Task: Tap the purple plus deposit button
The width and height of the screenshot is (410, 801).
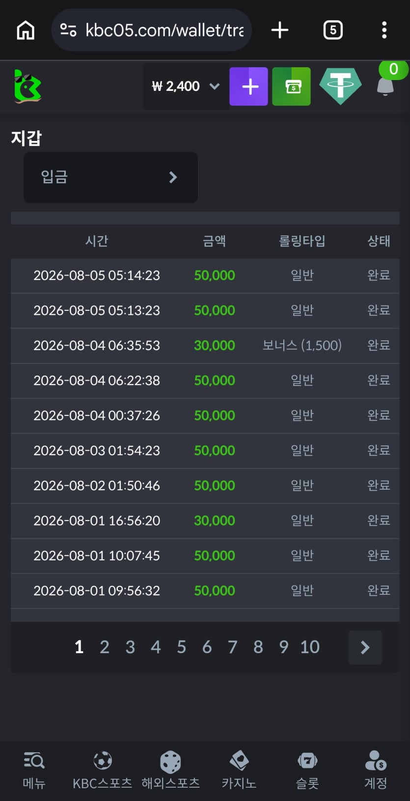Action: [248, 86]
